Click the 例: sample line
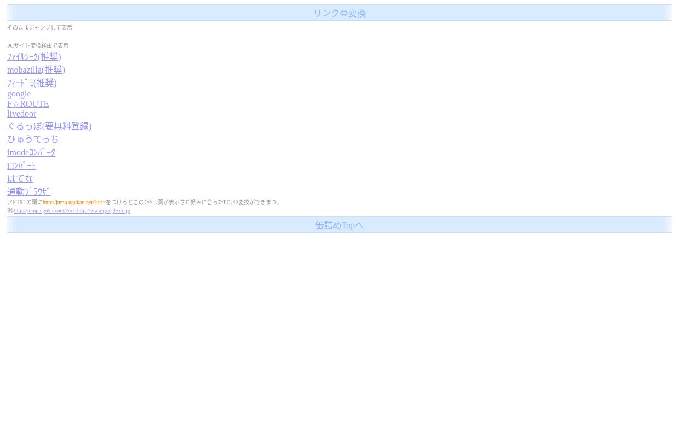 click(10, 210)
